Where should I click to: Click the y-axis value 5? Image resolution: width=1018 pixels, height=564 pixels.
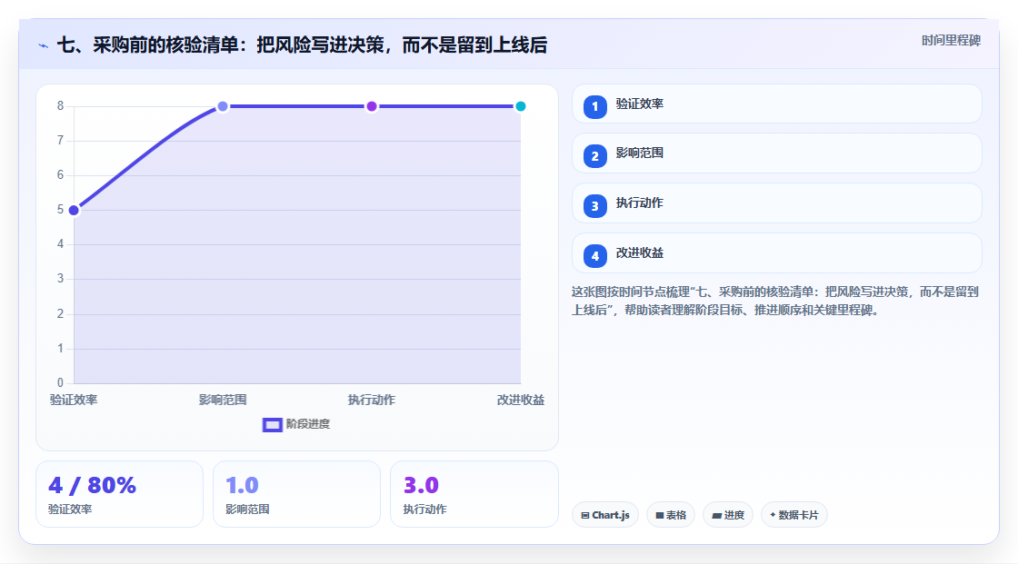pos(60,210)
